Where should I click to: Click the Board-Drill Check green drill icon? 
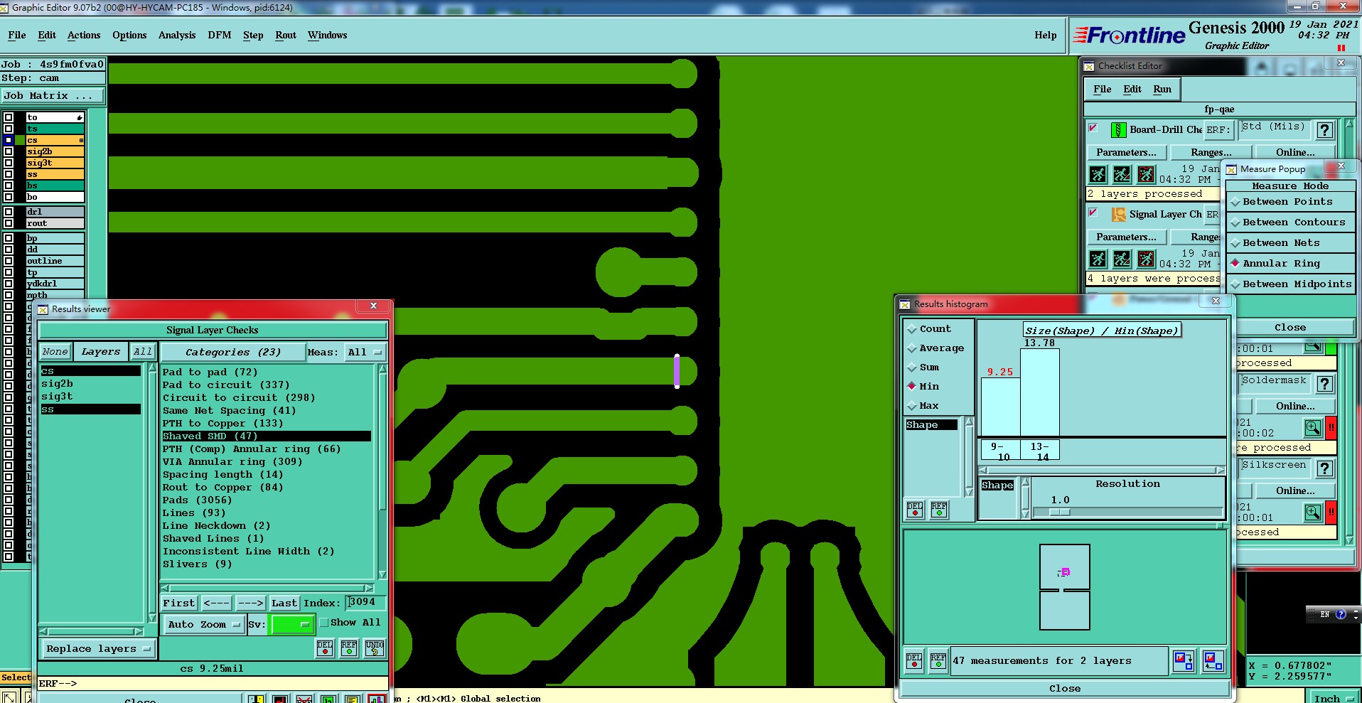[x=1118, y=130]
